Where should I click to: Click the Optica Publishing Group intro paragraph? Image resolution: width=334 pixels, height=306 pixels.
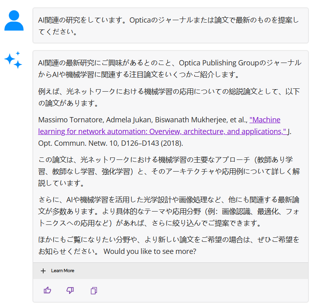point(170,69)
